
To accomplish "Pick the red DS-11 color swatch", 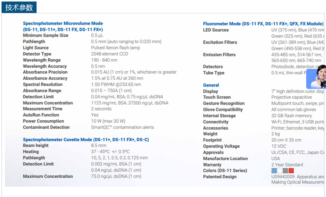I will coord(291,171).
